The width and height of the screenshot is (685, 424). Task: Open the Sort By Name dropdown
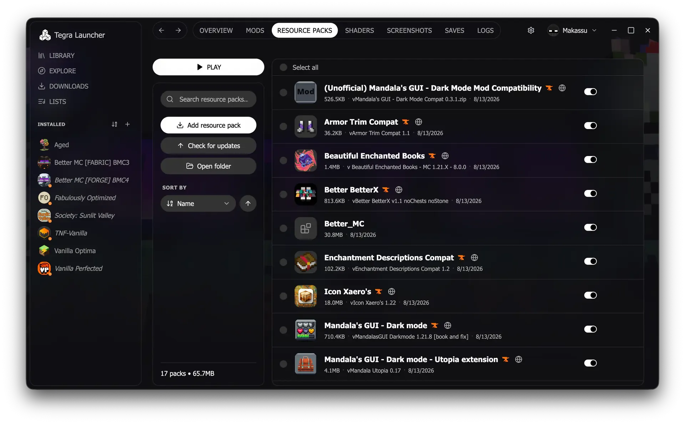coord(198,203)
